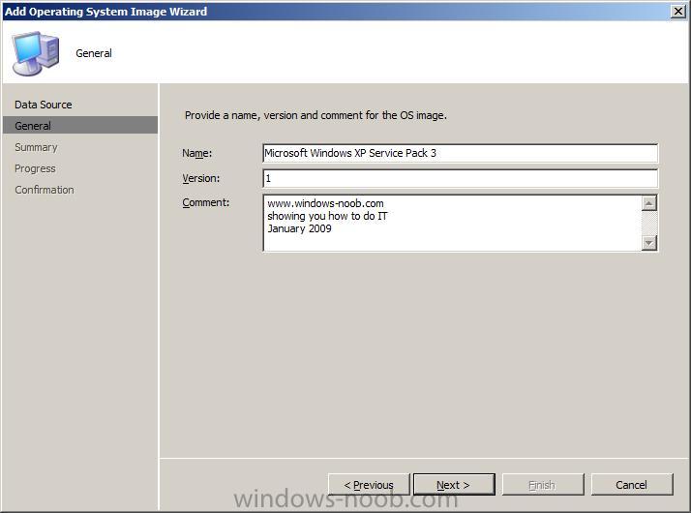The width and height of the screenshot is (691, 513).
Task: Cancel the wizard
Action: tap(632, 485)
